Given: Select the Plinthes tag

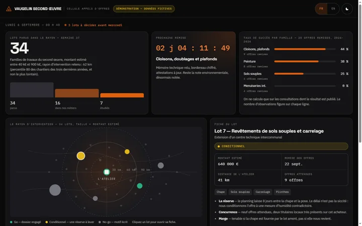Looking at the screenshot, I should 282,192.
